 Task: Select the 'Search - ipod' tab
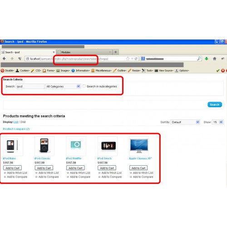28,52
